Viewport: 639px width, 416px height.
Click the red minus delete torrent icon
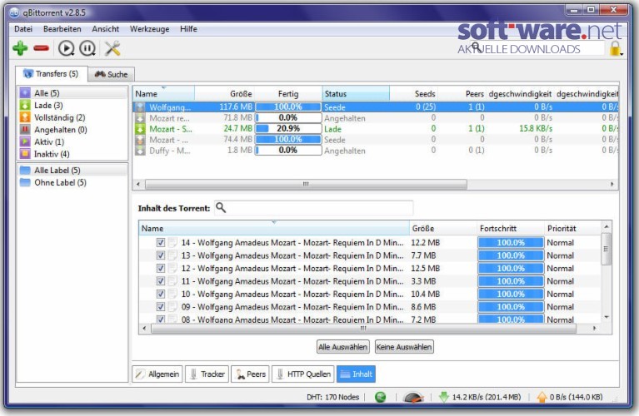point(41,48)
